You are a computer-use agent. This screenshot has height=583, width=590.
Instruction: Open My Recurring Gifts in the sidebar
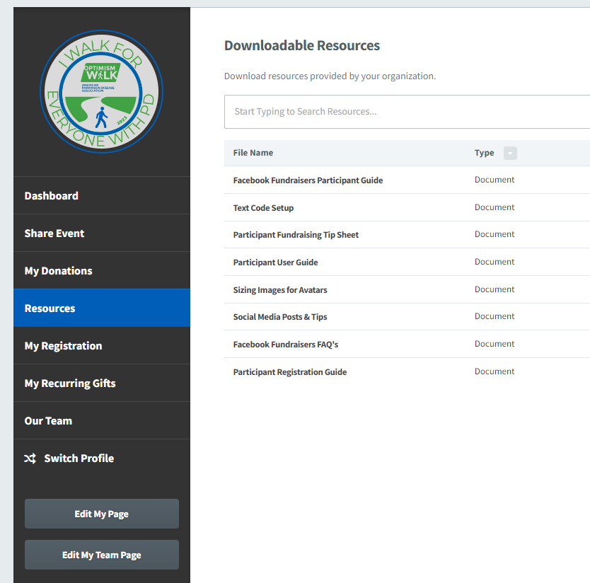pos(102,383)
